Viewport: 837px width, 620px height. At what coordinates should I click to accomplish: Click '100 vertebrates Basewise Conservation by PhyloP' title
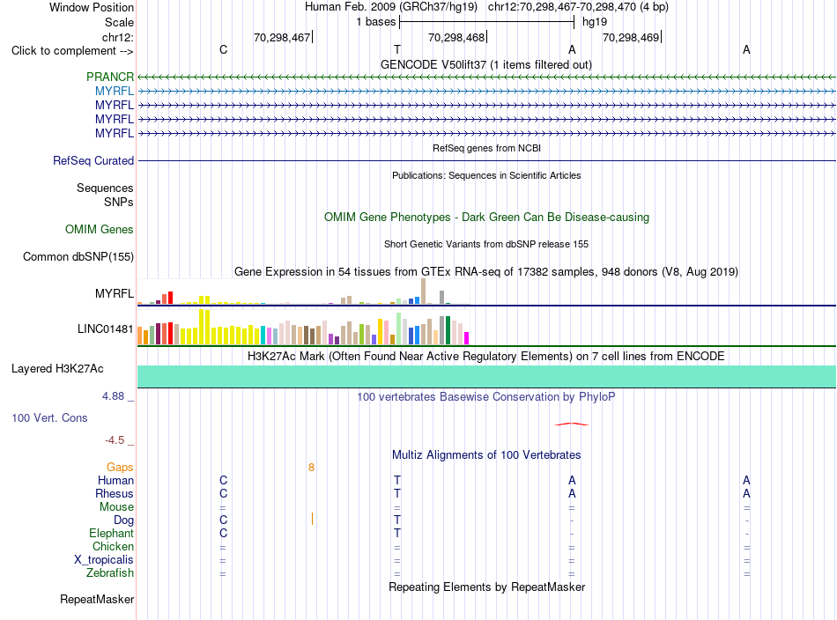486,396
